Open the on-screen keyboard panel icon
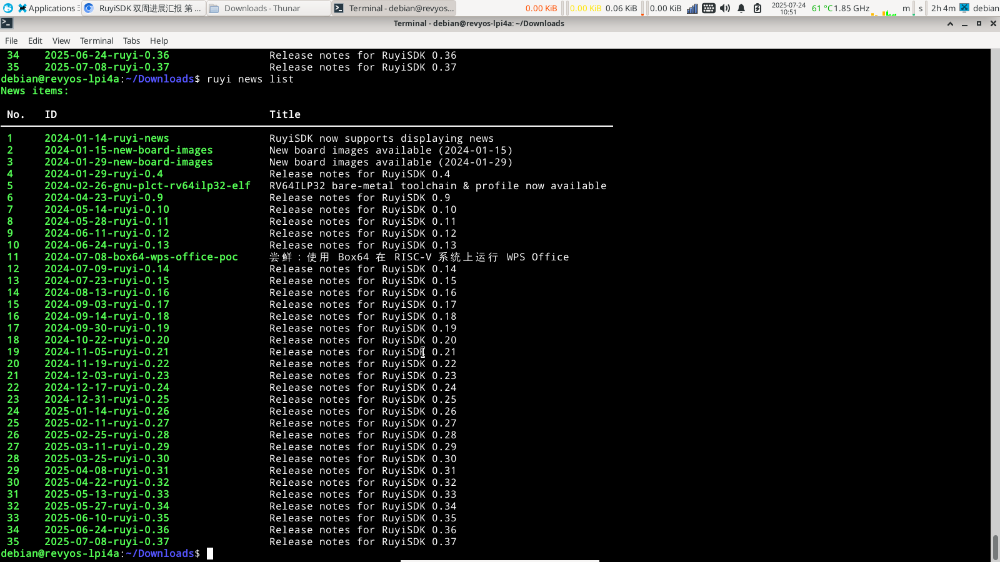This screenshot has width=1000, height=562. tap(708, 8)
